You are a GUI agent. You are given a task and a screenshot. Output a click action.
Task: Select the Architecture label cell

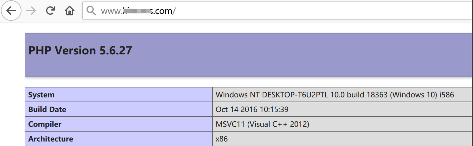[119, 139]
